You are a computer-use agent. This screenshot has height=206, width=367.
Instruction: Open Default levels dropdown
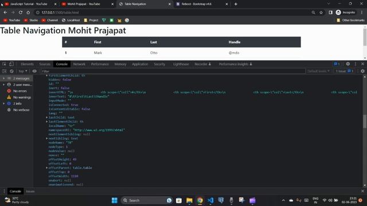pyautogui.click(x=318, y=71)
